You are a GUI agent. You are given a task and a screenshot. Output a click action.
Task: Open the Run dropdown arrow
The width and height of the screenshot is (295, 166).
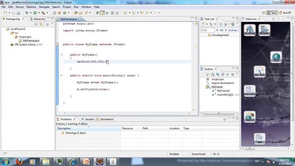[39, 13]
